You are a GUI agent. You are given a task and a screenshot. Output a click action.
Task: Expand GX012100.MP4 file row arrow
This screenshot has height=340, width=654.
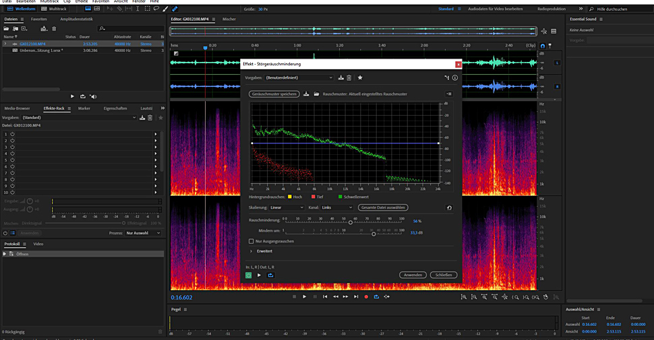pos(5,44)
